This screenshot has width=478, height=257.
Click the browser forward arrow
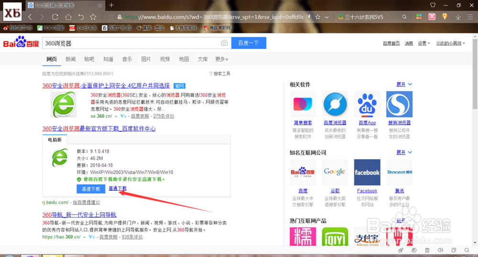[42, 17]
